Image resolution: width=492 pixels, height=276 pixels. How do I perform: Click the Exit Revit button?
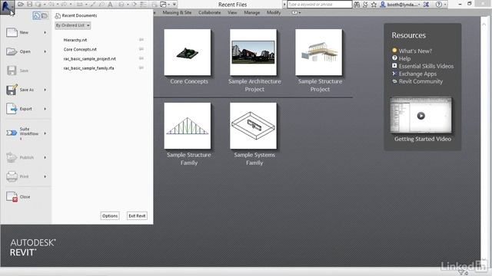coord(137,216)
